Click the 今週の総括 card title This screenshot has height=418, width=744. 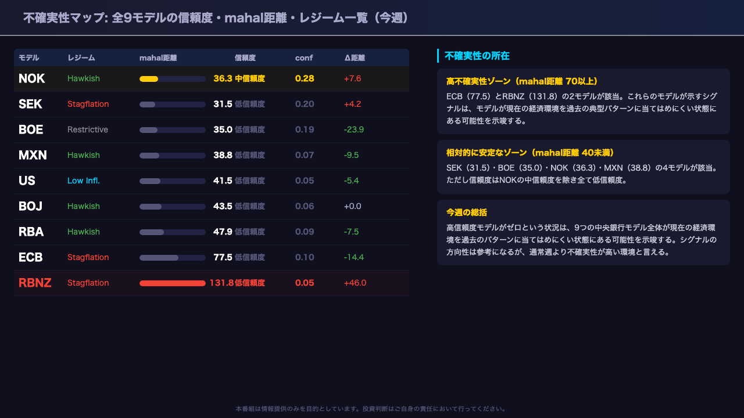(x=466, y=212)
